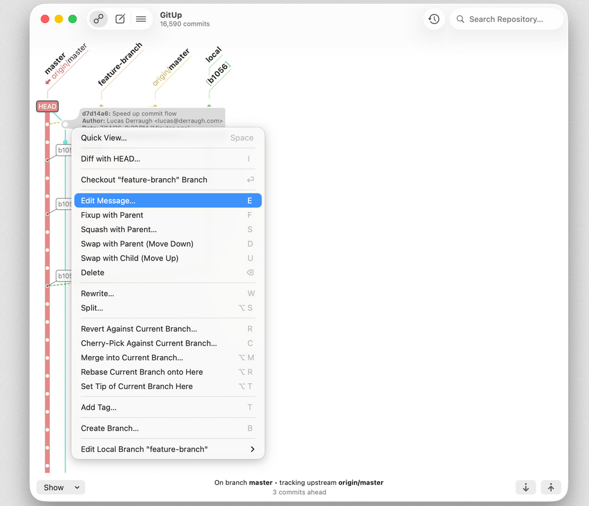Click the push up-arrow button
The width and height of the screenshot is (589, 506).
click(x=551, y=487)
